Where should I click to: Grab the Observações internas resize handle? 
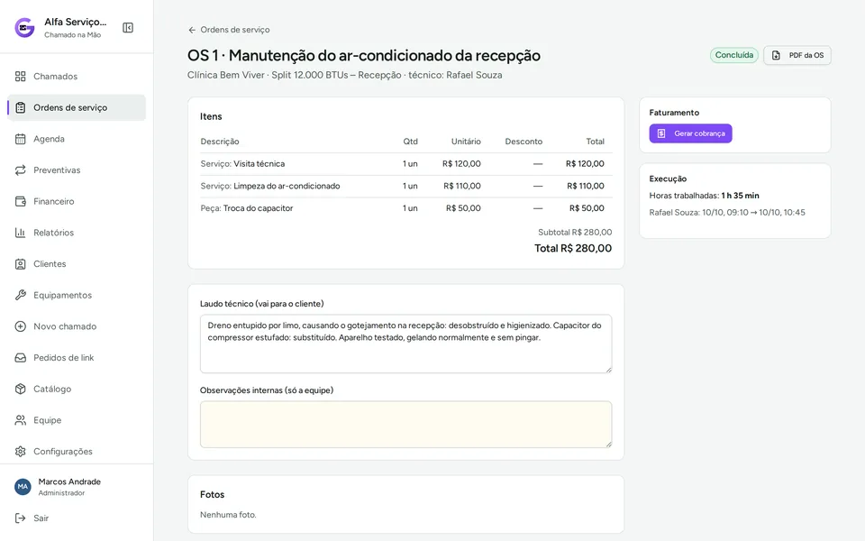click(x=608, y=445)
